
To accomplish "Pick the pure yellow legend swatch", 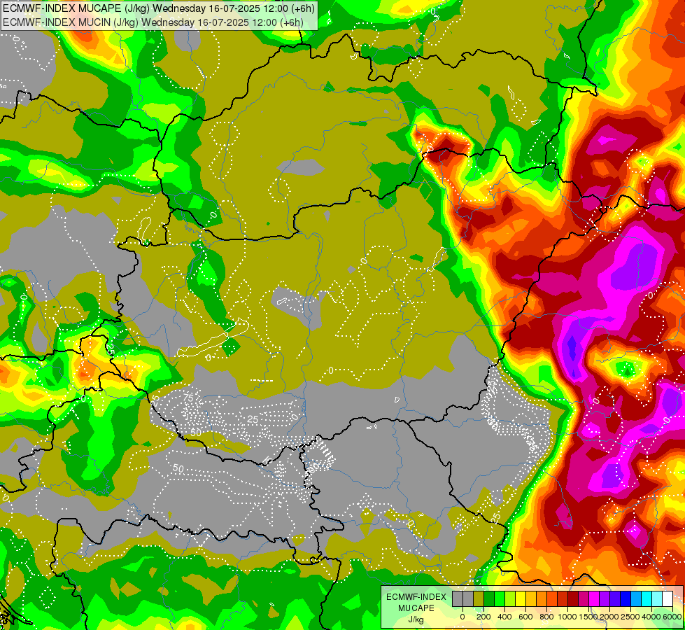I will pos(521,598).
